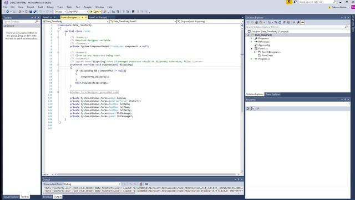
Task: Switch to the Form1.cs [Design] tab
Action: click(x=98, y=17)
